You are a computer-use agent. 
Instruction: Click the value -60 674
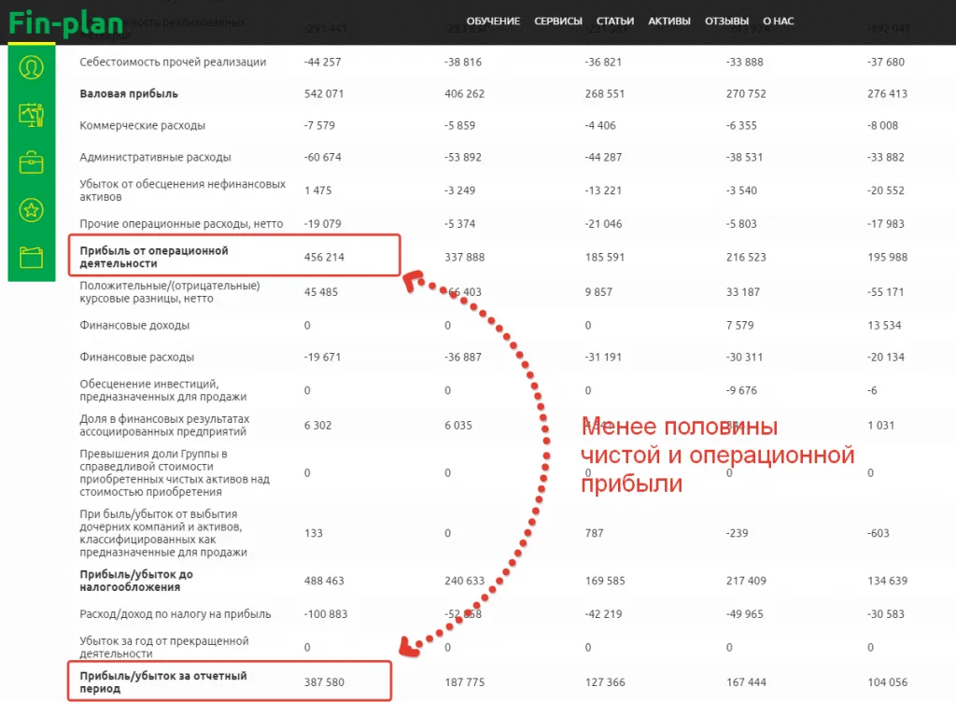(x=322, y=157)
